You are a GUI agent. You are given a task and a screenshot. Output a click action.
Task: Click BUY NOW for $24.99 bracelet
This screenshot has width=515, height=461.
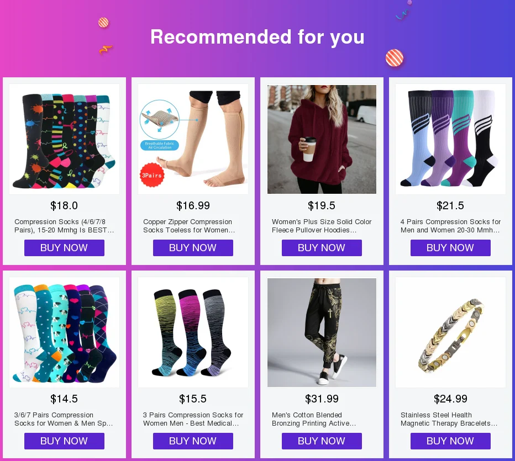pos(451,441)
